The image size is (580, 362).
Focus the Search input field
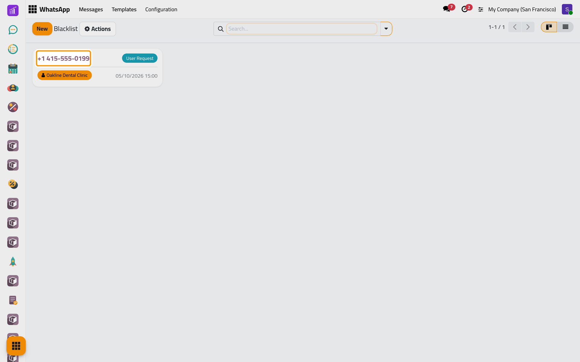pos(301,29)
